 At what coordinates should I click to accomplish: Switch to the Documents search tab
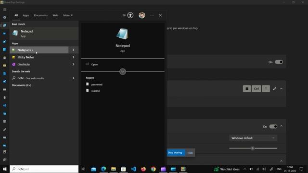pos(40,15)
